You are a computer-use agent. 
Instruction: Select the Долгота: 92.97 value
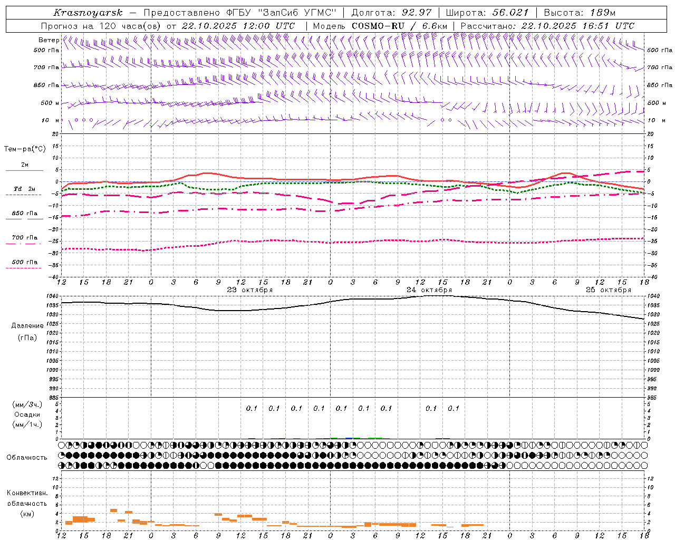coord(391,13)
